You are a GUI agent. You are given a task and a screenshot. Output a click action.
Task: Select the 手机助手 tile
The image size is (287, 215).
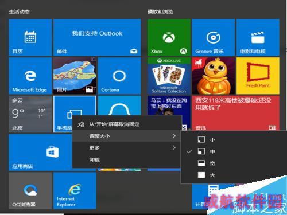63,114
